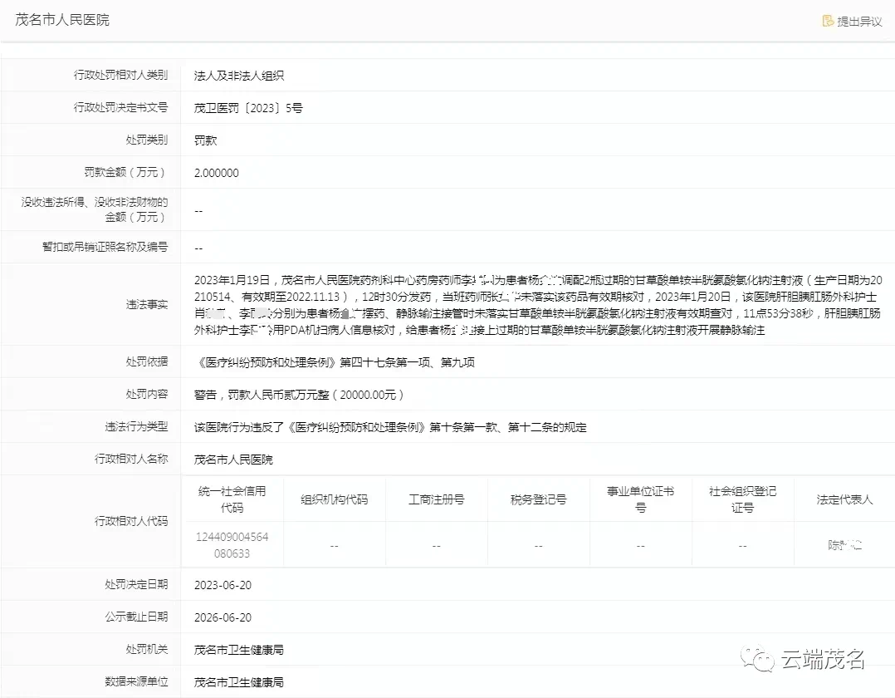Image resolution: width=895 pixels, height=698 pixels.
Task: Click the 税务登记号 column header
Action: [538, 498]
